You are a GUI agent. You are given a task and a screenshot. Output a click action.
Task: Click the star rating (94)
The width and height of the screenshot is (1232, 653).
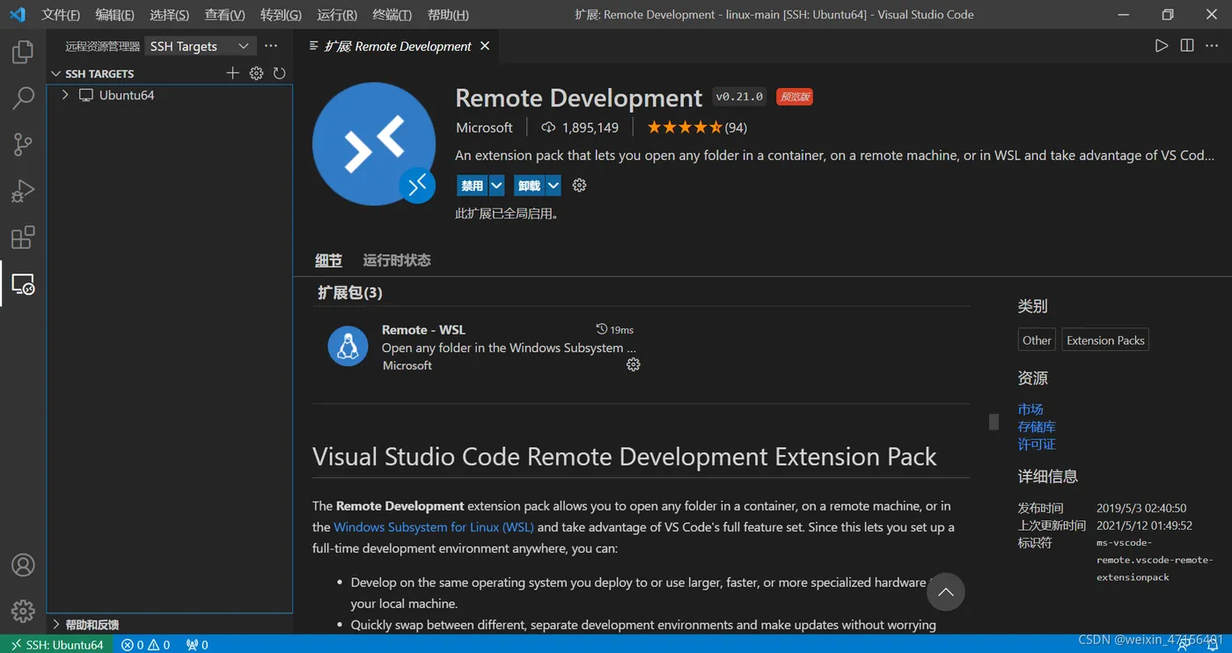(x=697, y=128)
